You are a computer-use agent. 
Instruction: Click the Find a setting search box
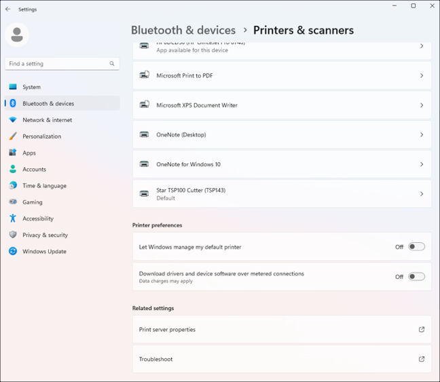point(62,64)
